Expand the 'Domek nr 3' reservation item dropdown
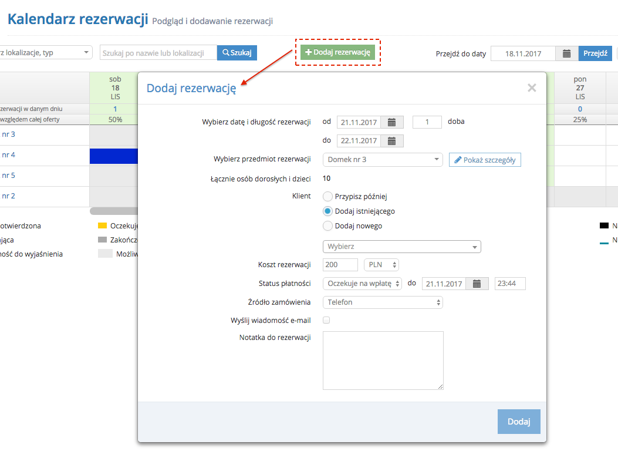618x468 pixels. [383, 160]
